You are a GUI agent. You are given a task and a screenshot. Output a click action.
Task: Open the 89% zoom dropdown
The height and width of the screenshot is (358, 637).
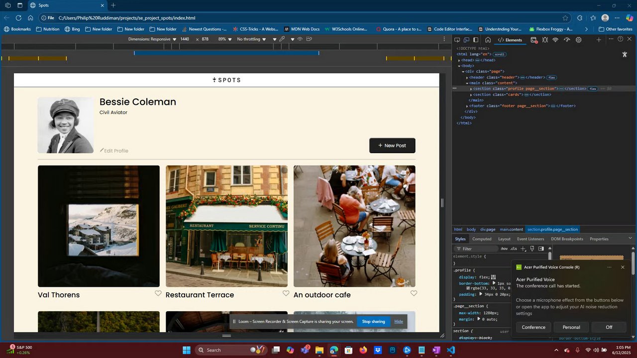225,39
